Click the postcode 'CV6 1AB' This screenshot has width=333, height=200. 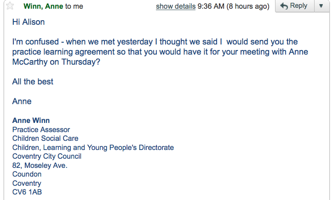(x=27, y=192)
